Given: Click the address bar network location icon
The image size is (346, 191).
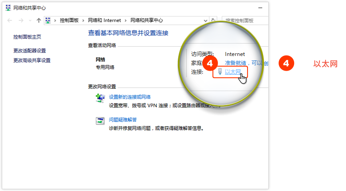Looking at the screenshot, I should (x=48, y=20).
